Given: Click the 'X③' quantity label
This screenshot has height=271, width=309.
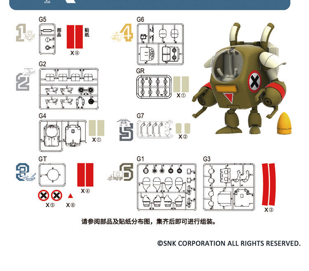Looking at the screenshot, I should pos(269,210).
